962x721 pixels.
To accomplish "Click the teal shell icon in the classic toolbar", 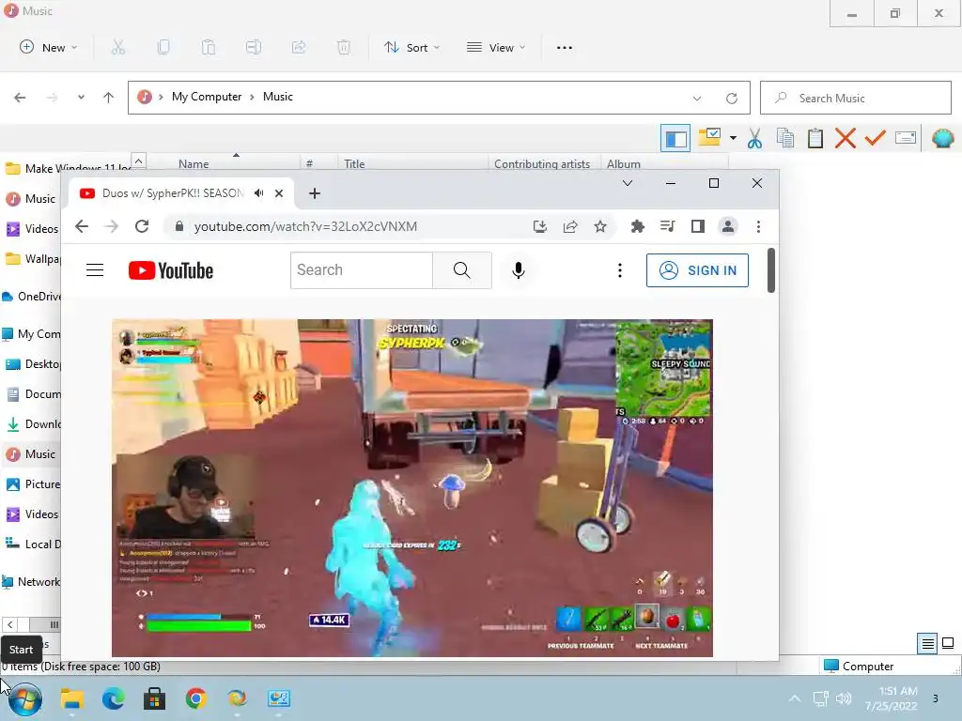I will [943, 138].
